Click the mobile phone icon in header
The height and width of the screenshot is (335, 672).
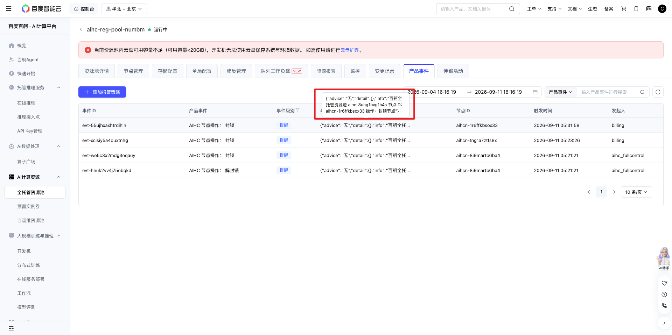[636, 9]
